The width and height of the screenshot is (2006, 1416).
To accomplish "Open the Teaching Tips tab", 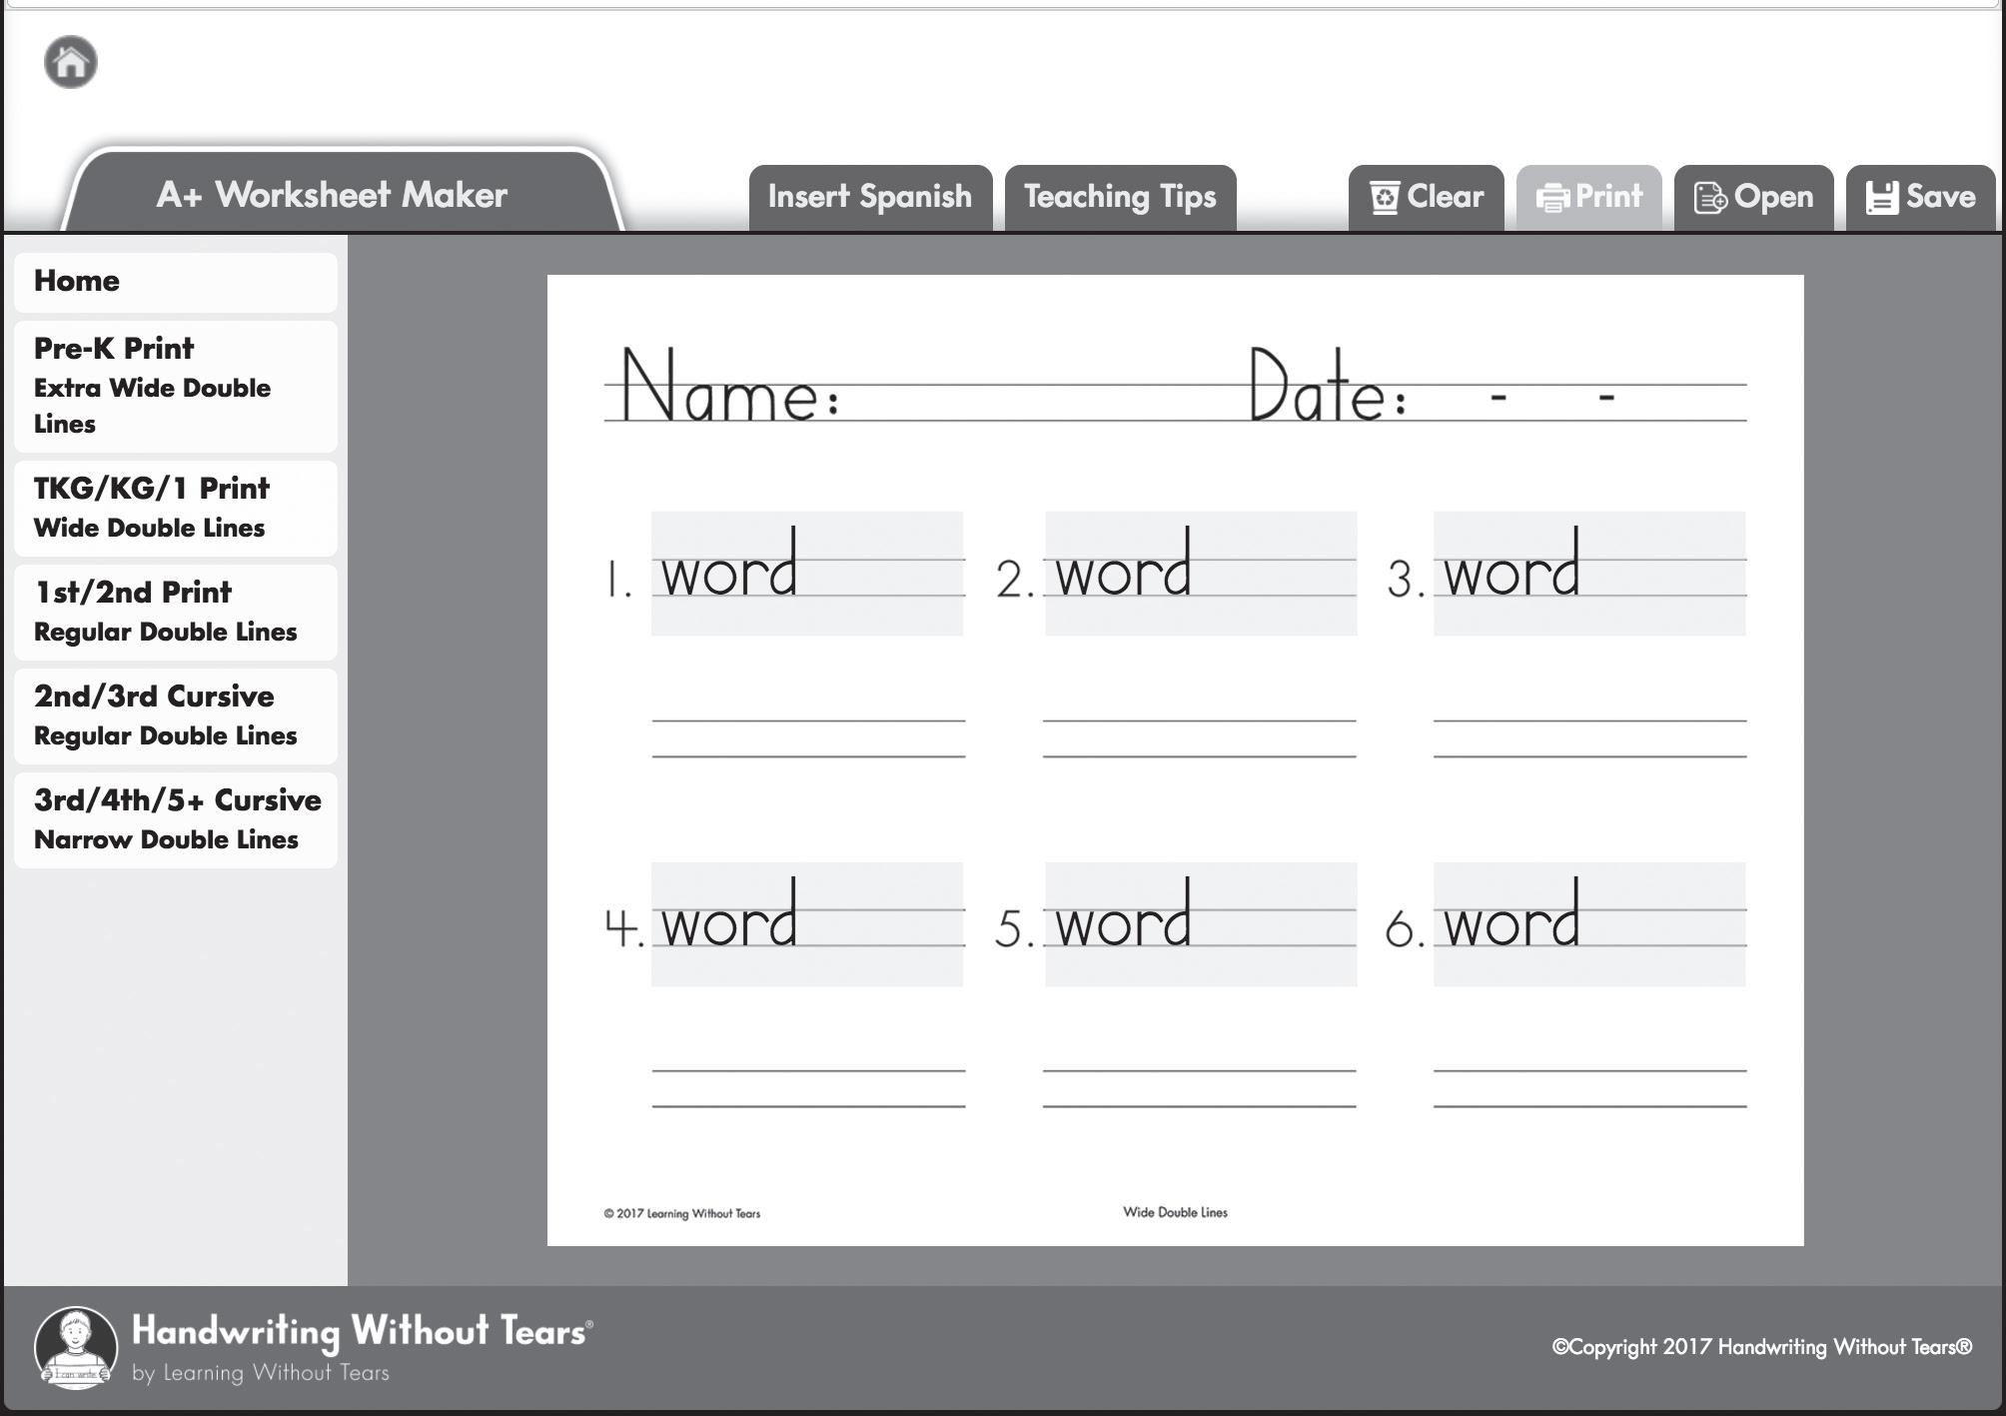I will click(x=1120, y=197).
